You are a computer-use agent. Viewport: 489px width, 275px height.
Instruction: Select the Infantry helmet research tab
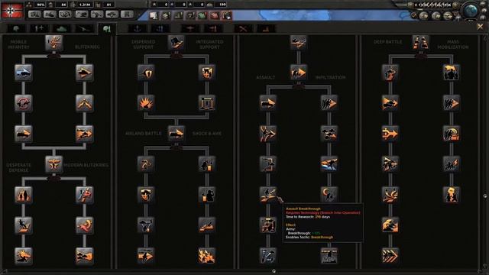coord(17,29)
